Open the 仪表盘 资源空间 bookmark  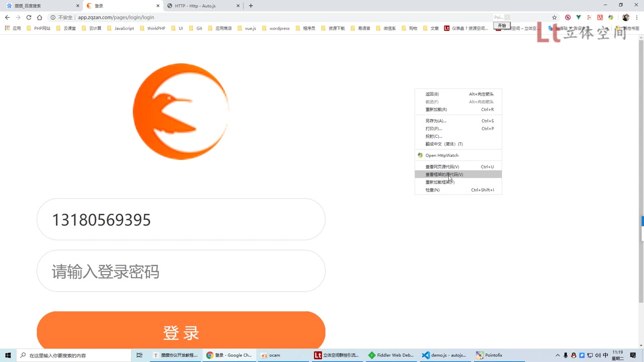[x=466, y=28]
